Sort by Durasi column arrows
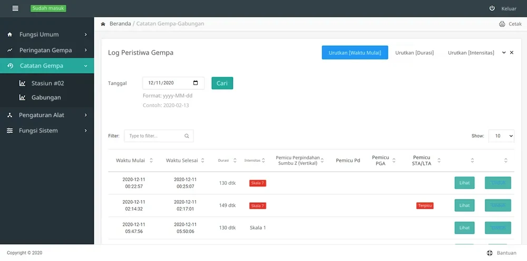Screen dimensions: 527x261 tap(235, 161)
